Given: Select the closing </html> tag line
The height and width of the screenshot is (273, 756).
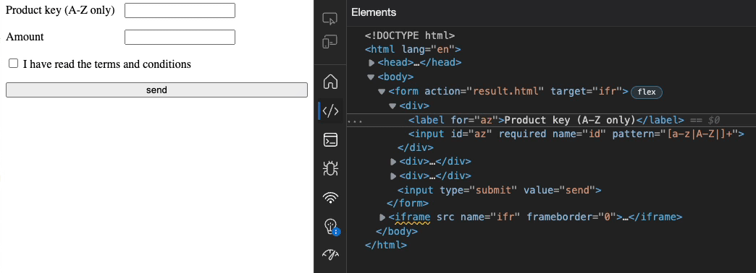Looking at the screenshot, I should (x=386, y=245).
